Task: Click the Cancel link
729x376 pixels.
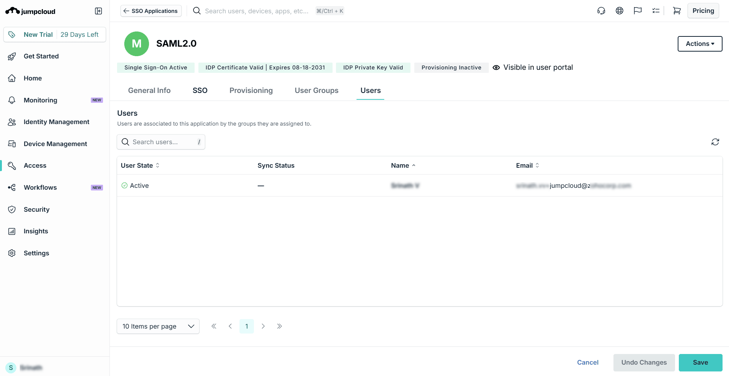Action: (588, 362)
